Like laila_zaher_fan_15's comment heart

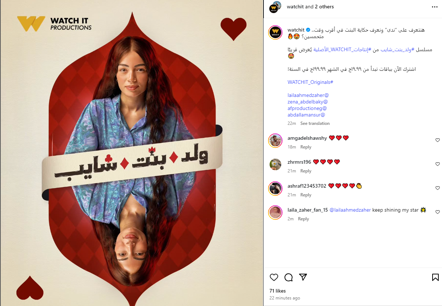[437, 212]
